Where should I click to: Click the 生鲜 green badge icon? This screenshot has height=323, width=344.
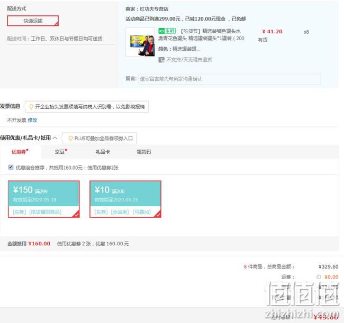(167, 31)
